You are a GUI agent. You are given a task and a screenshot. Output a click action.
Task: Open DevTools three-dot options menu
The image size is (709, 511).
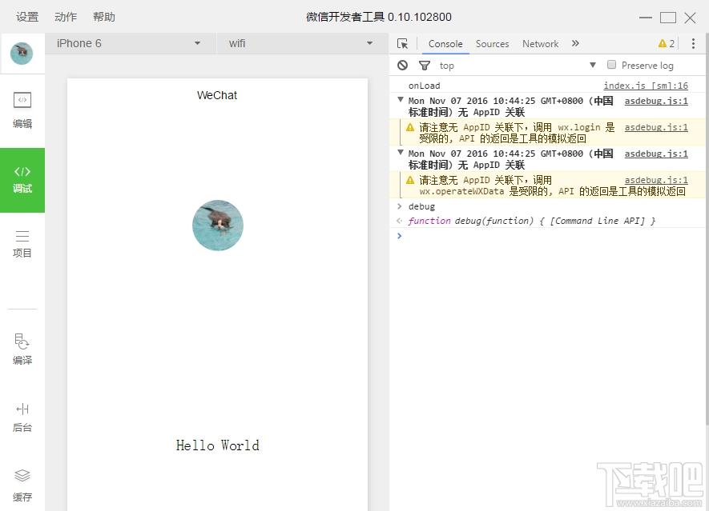(x=693, y=44)
